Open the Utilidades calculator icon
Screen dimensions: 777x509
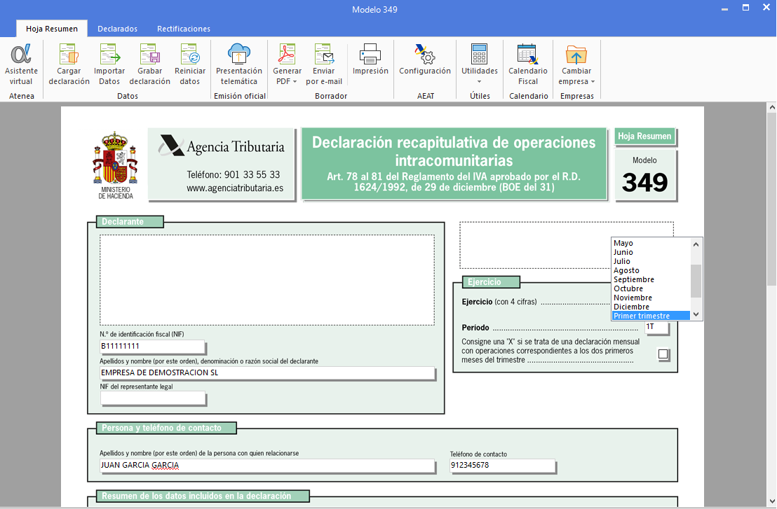click(x=479, y=54)
